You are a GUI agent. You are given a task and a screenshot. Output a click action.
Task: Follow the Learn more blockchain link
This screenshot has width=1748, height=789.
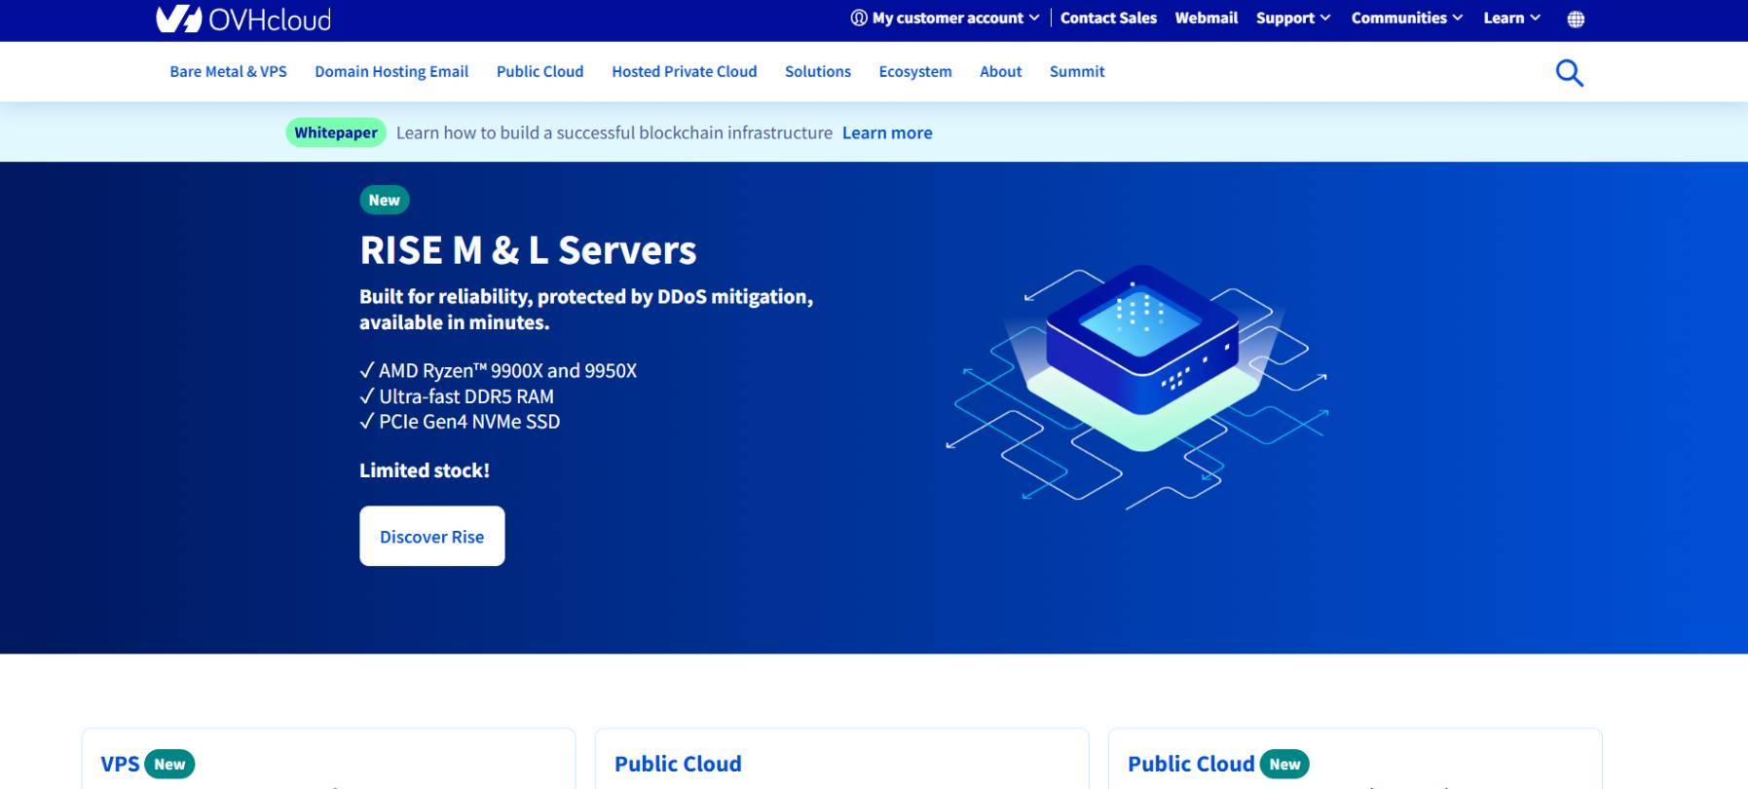887,132
